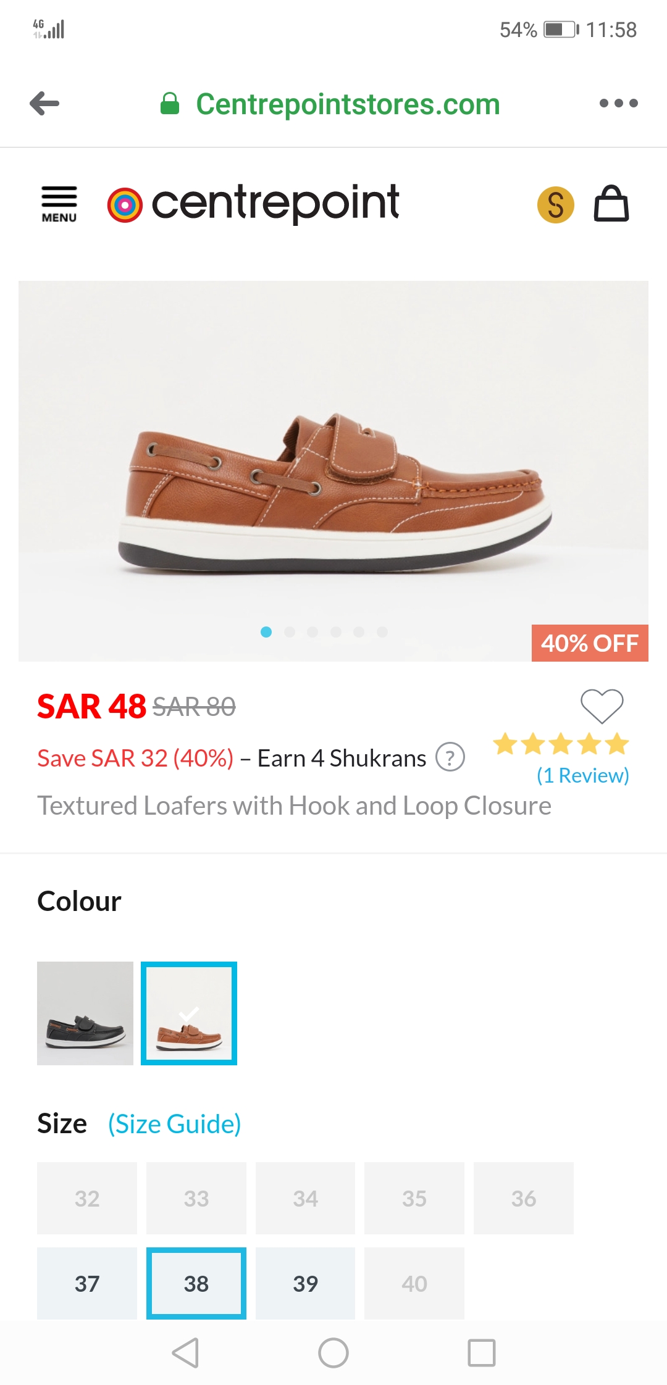The height and width of the screenshot is (1385, 667).
Task: Go to second product image dot
Action: [290, 632]
